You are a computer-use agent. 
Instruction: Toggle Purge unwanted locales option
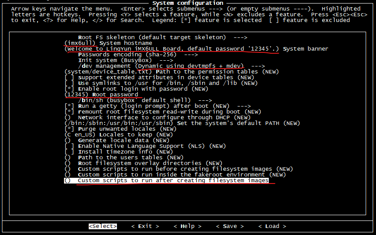click(x=69, y=129)
